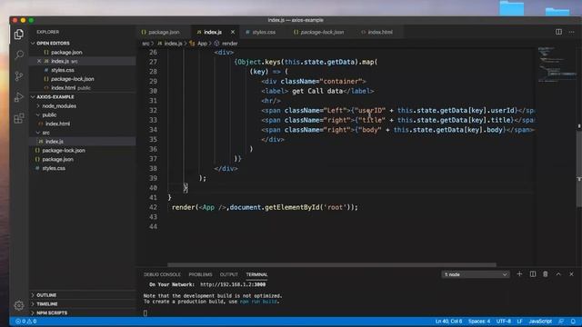Image resolution: width=582 pixels, height=327 pixels.
Task: Close the index.js editor tab
Action: pos(233,32)
